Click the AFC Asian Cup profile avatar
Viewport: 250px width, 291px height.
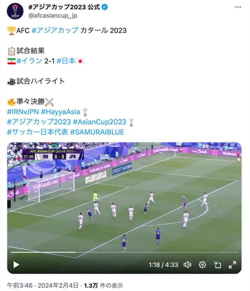(x=15, y=11)
